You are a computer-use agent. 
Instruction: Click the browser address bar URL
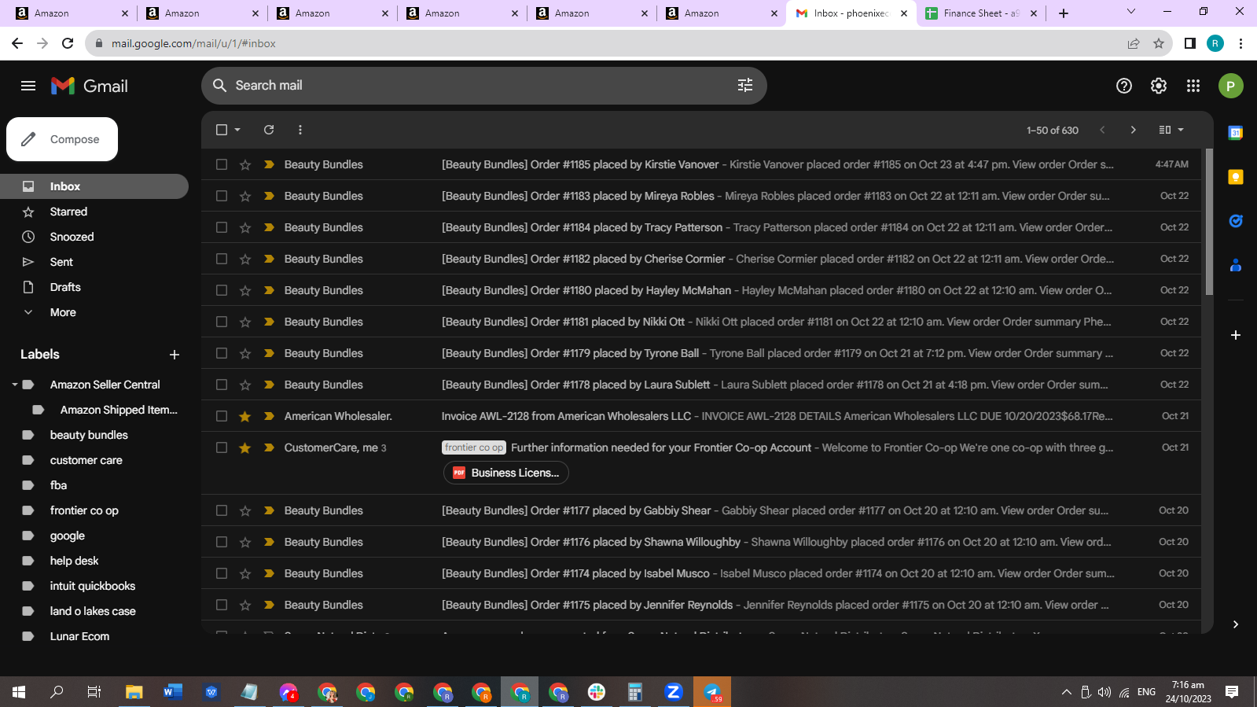pos(193,43)
